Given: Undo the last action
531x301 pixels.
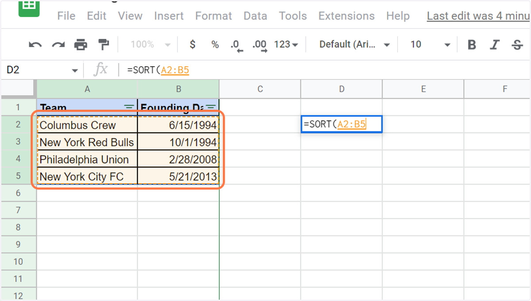Looking at the screenshot, I should click(x=35, y=44).
